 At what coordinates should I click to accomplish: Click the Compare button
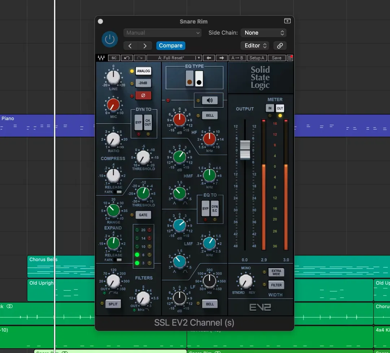point(170,46)
